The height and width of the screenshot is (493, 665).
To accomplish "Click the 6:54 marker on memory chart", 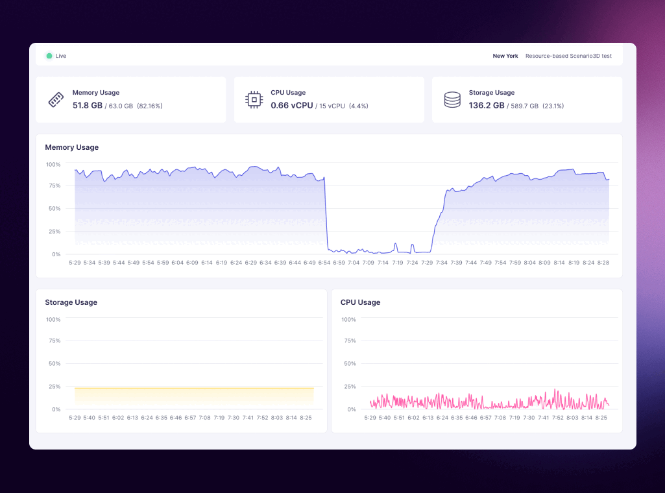I will click(324, 263).
